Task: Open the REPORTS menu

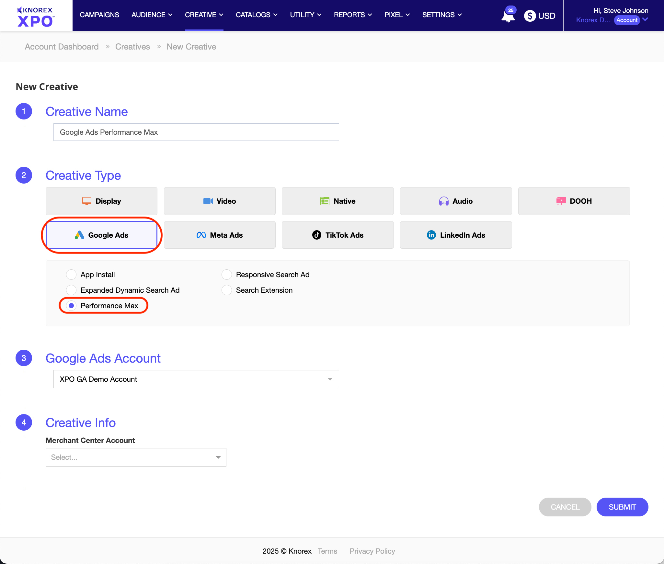Action: (x=353, y=15)
